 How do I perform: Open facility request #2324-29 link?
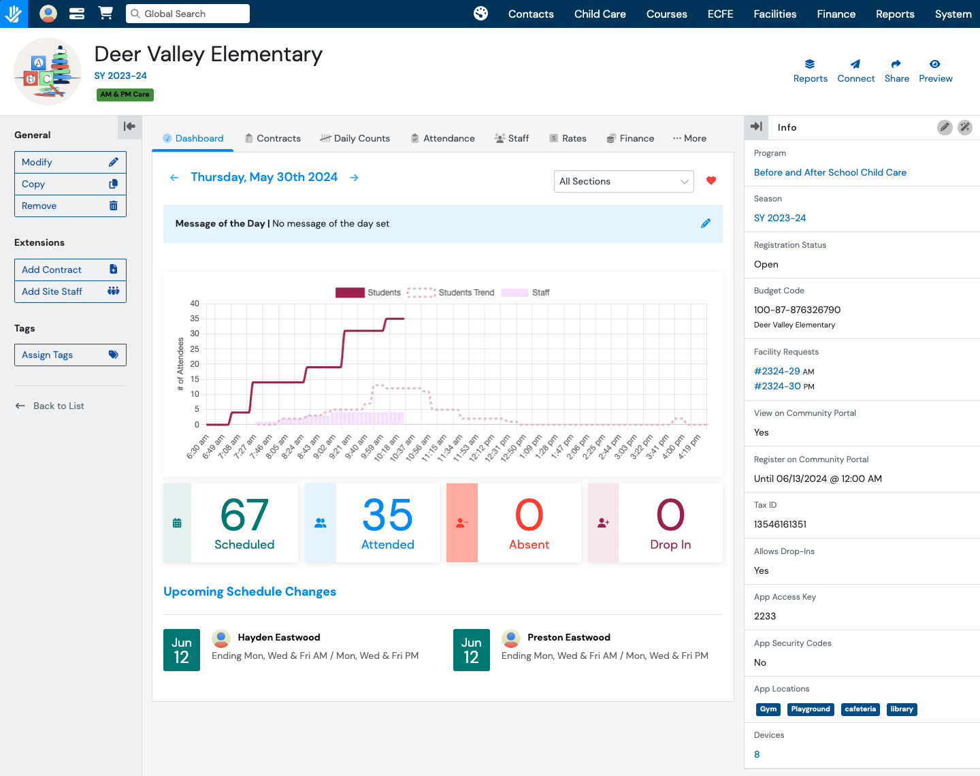pos(777,371)
